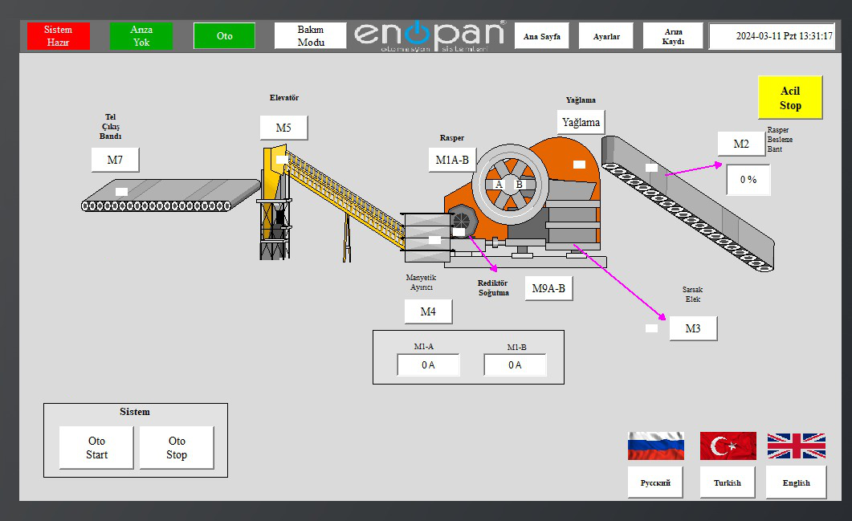Click the Arıza Yok green status indicator
The height and width of the screenshot is (521, 852).
coord(141,36)
